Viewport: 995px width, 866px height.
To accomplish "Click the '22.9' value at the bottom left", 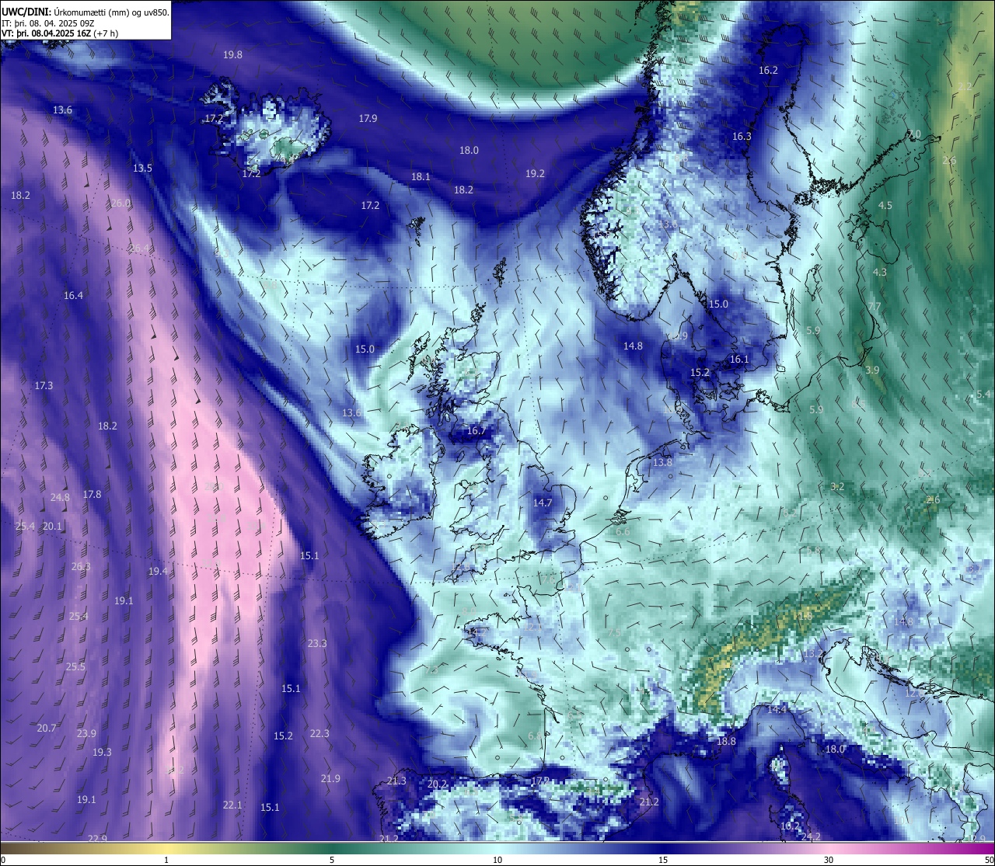I will coord(97,838).
